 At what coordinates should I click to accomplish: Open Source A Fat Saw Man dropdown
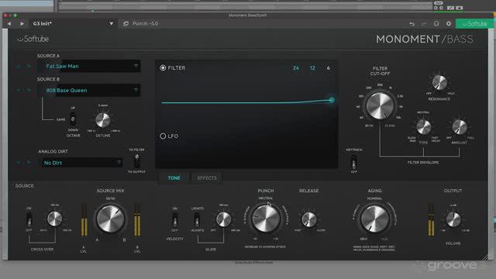point(89,66)
